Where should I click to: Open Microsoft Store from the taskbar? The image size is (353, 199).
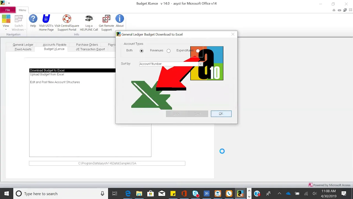[150, 193]
